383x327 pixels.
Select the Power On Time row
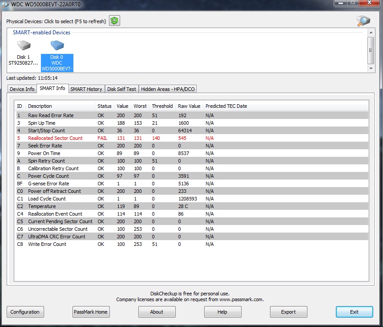coord(192,153)
